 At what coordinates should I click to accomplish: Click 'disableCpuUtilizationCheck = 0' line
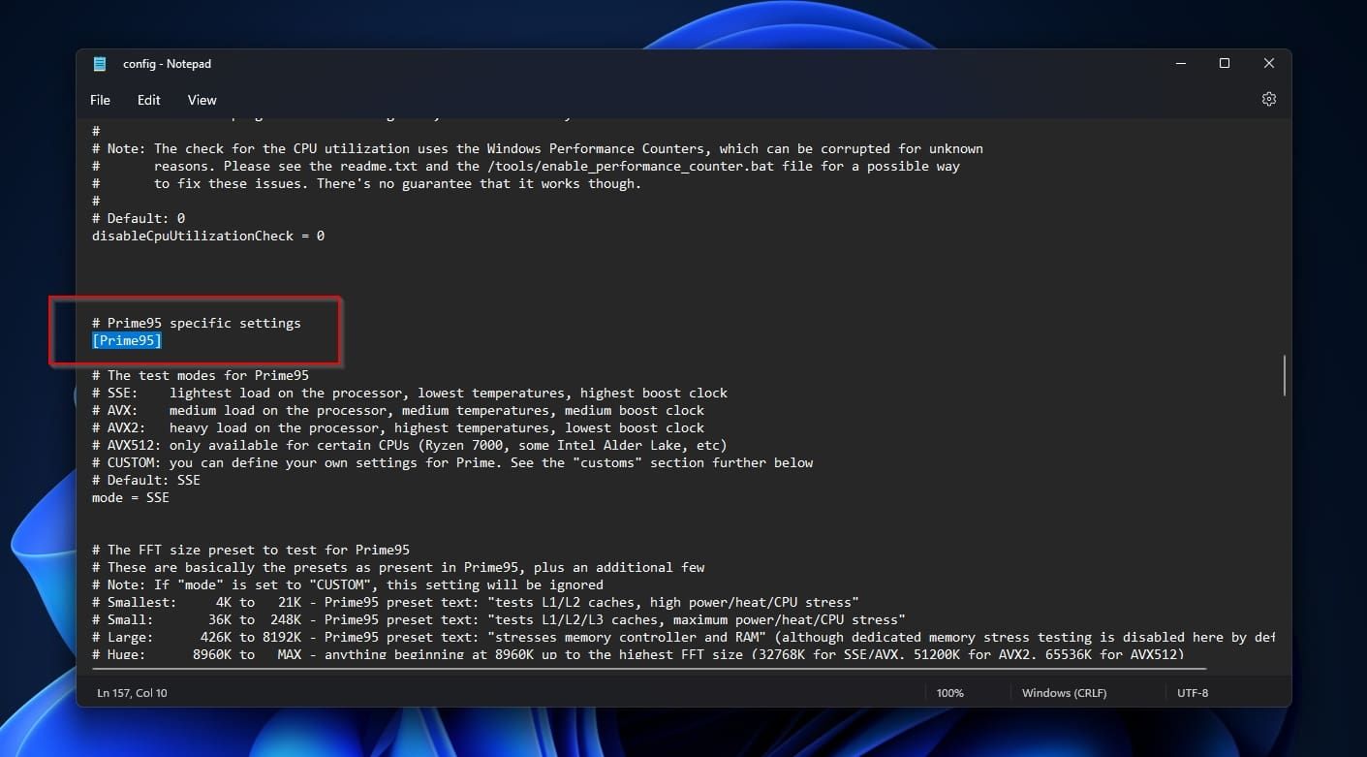point(208,236)
